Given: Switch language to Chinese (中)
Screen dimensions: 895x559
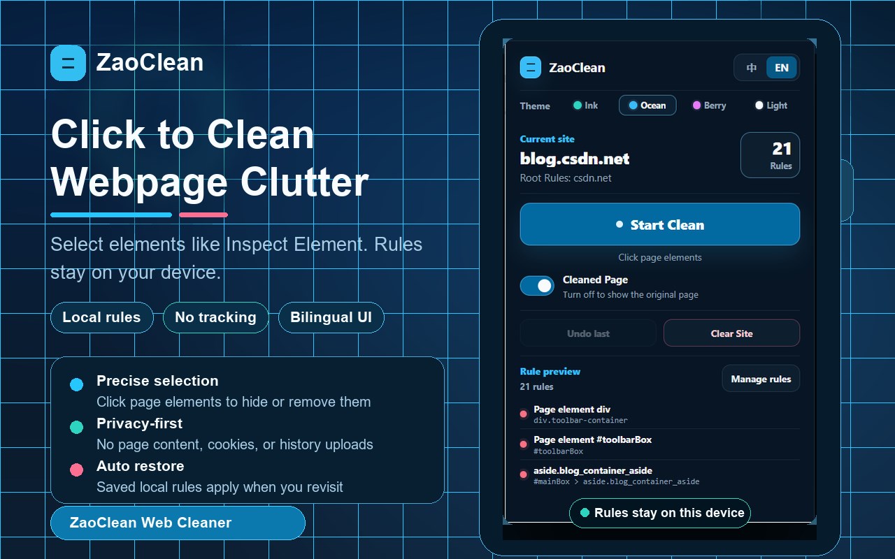Looking at the screenshot, I should (x=752, y=68).
